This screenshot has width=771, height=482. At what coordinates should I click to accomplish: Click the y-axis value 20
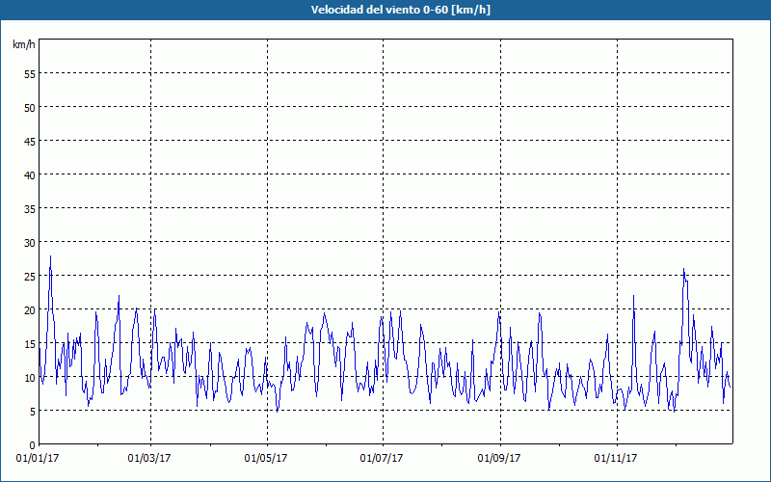click(30, 310)
